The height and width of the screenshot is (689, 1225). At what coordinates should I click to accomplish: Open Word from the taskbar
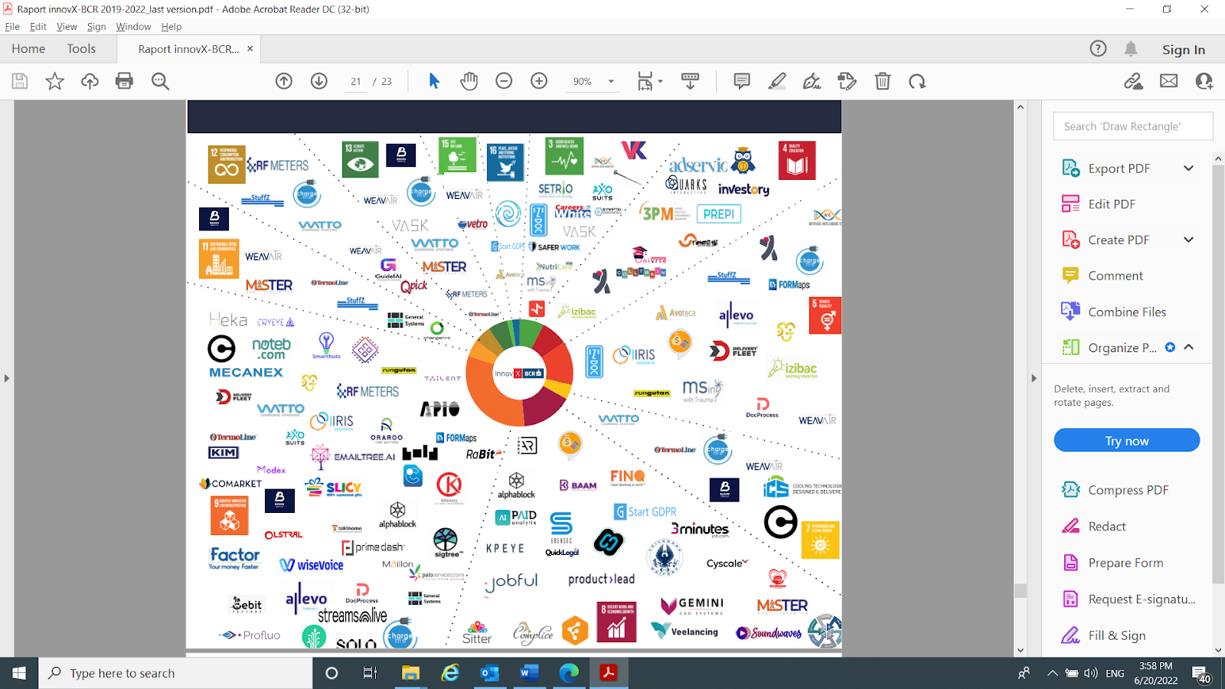click(529, 673)
